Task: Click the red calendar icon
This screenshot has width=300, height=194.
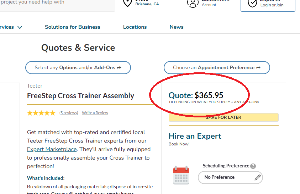Action: tap(181, 175)
